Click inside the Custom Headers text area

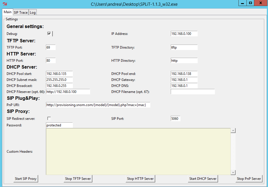[138, 152]
